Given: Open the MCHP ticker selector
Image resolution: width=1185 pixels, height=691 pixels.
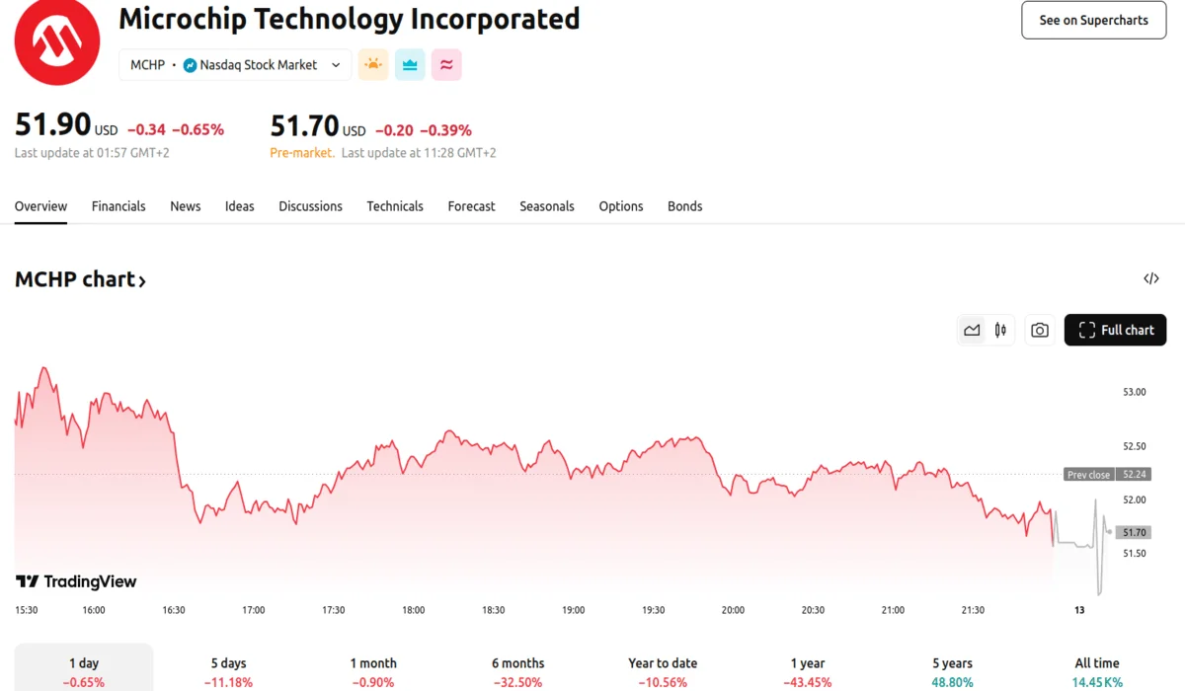Looking at the screenshot, I should point(148,64).
